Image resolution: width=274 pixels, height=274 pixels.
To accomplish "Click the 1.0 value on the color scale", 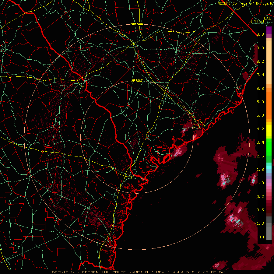I will click(260, 183).
